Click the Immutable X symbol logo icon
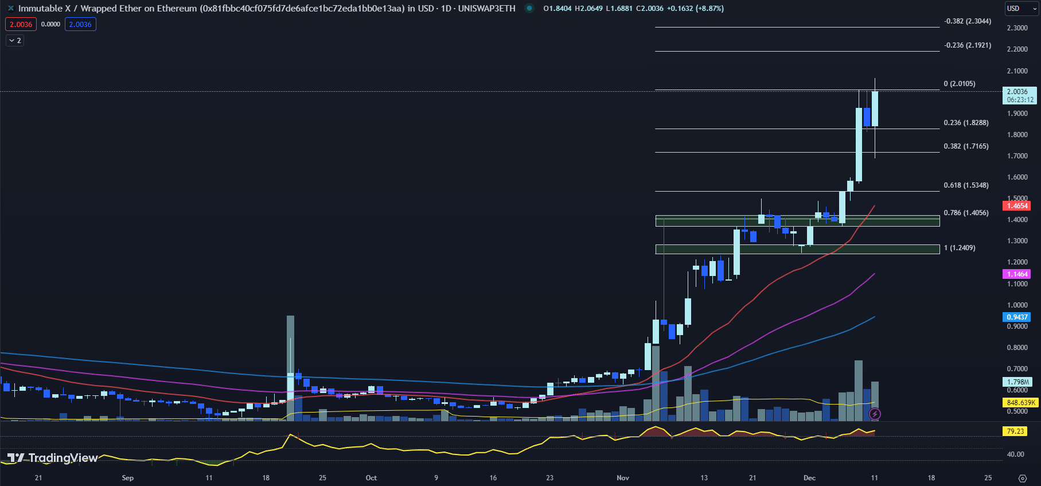The image size is (1041, 486). [x=10, y=9]
